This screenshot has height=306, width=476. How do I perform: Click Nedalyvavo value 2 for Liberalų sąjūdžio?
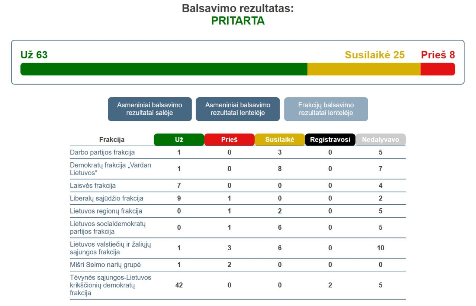tap(380, 198)
